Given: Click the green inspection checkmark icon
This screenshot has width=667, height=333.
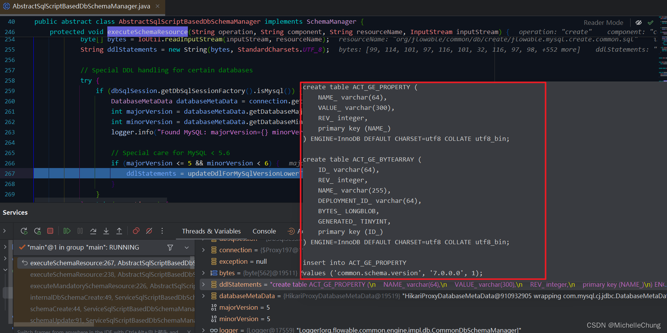Looking at the screenshot, I should click(651, 23).
